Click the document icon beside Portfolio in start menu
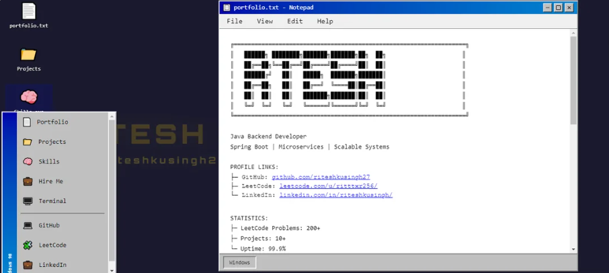 [x=27, y=122]
